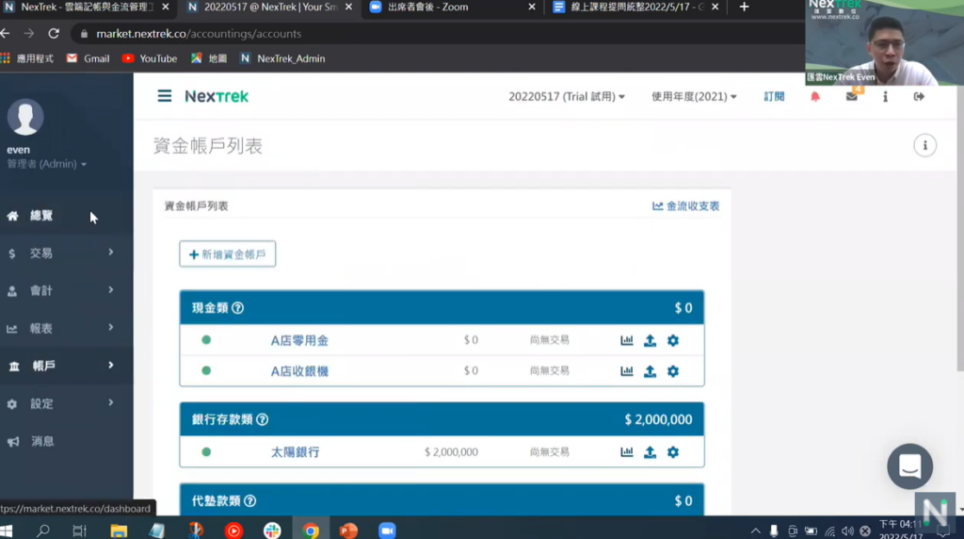Open the 20220517 (Trial 試用) dropdown
This screenshot has height=539, width=964.
click(x=566, y=97)
